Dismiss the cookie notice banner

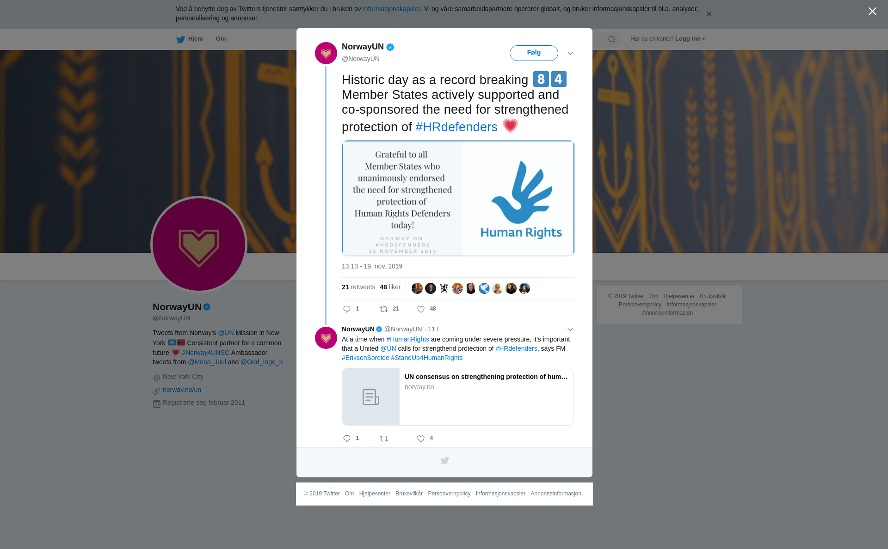click(709, 14)
